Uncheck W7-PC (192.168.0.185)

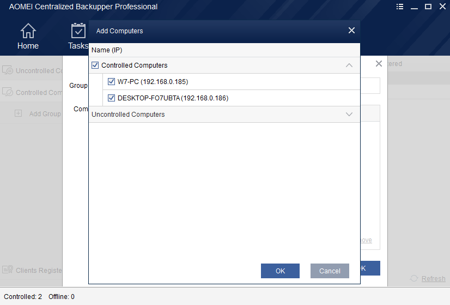point(111,82)
